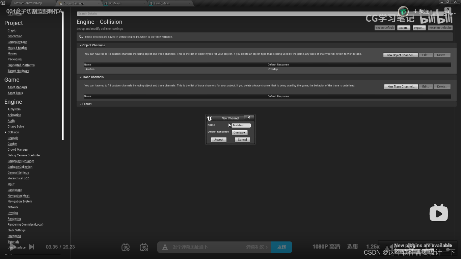Click the Import button

click(419, 28)
